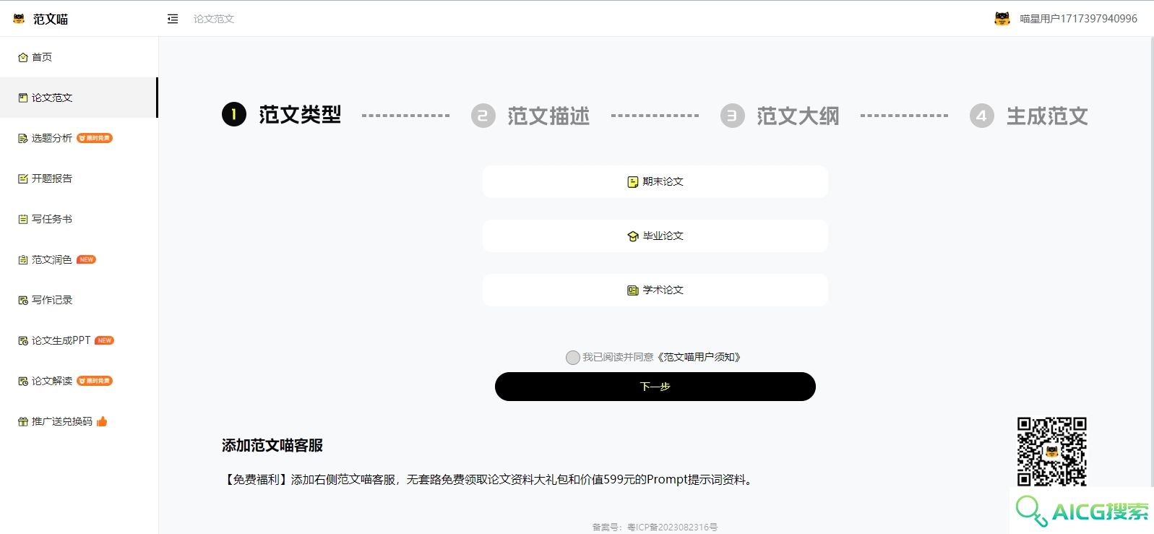Click the 粤ICP备 record number link

tap(672, 527)
